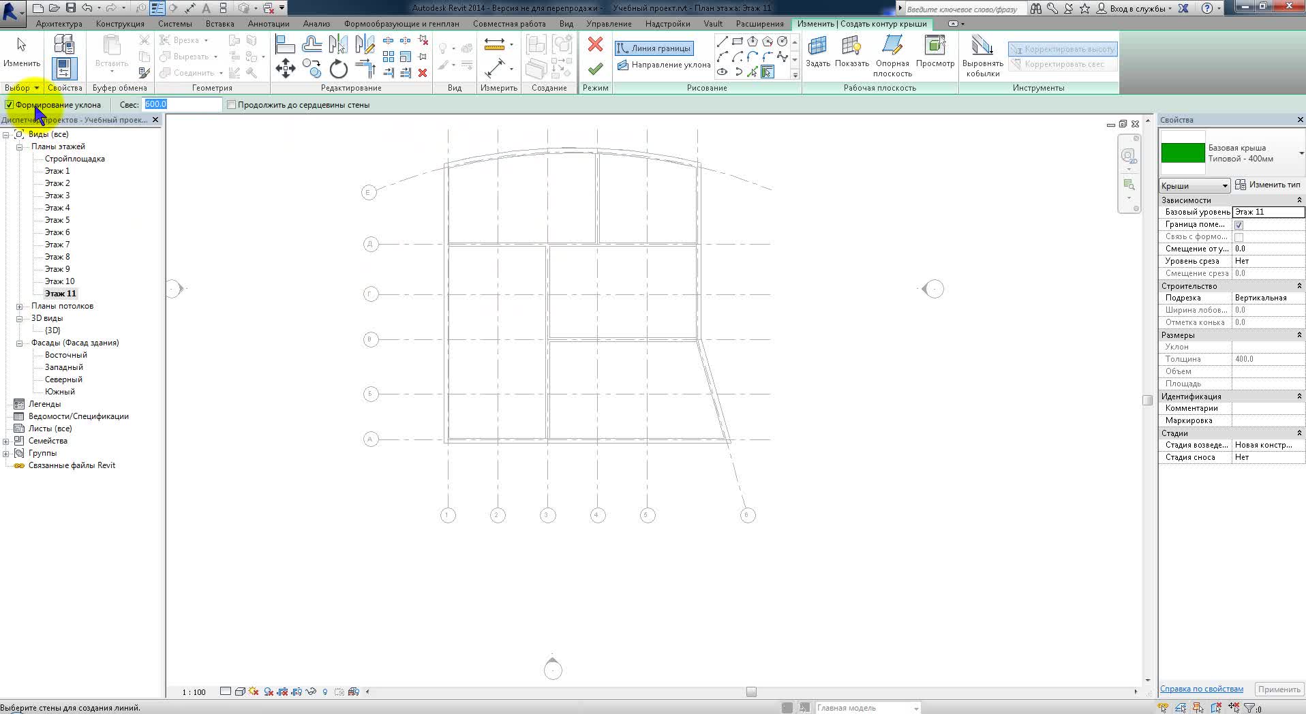
Task: Toggle Граница помещения checkbox in properties
Action: 1239,225
